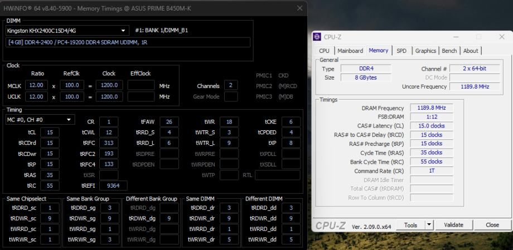Open the Bench tab in CPU-Z

[449, 51]
